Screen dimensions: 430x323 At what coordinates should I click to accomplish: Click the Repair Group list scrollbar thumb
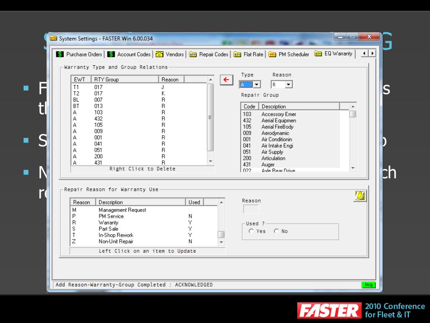pyautogui.click(x=353, y=114)
